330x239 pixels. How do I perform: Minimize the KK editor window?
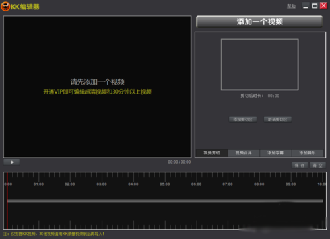[x=306, y=6]
